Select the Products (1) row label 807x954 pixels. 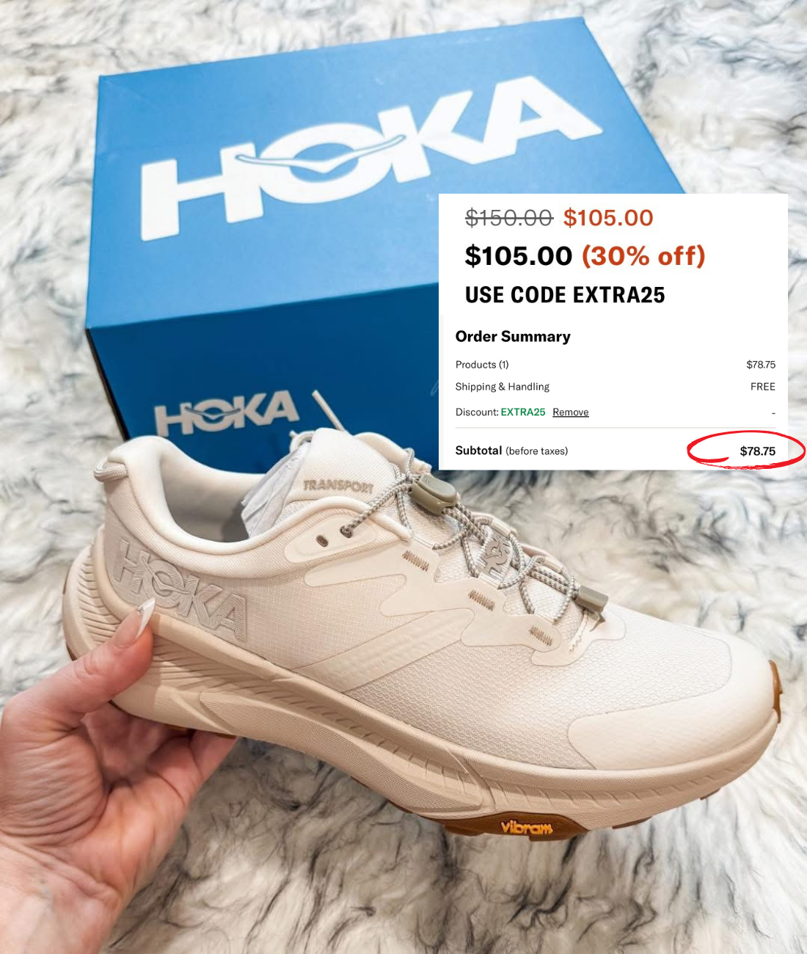(482, 365)
